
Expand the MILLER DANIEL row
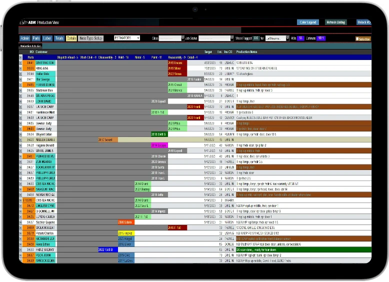pos(21,140)
